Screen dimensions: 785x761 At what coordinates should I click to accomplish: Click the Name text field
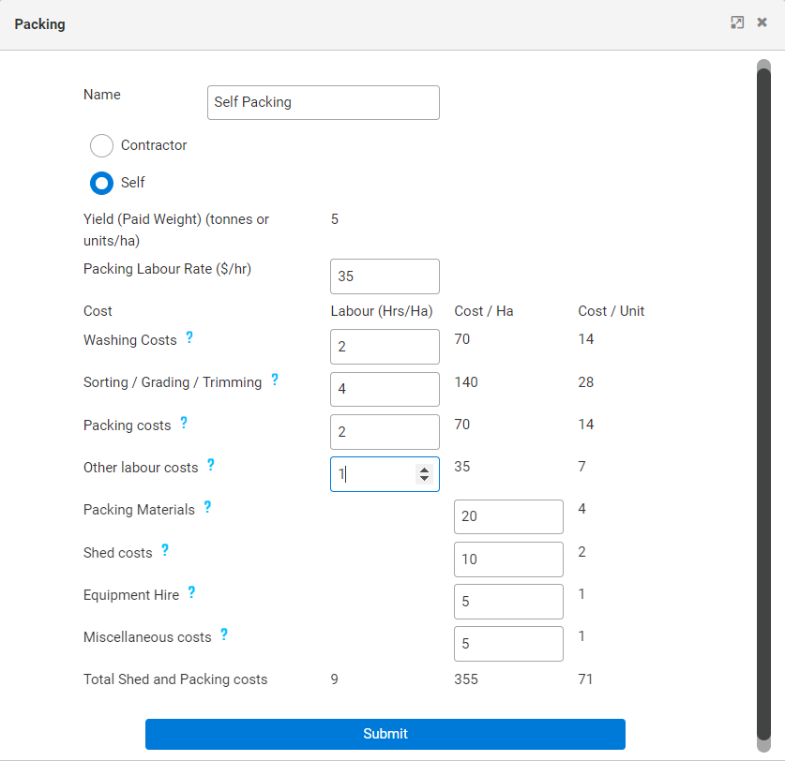323,102
